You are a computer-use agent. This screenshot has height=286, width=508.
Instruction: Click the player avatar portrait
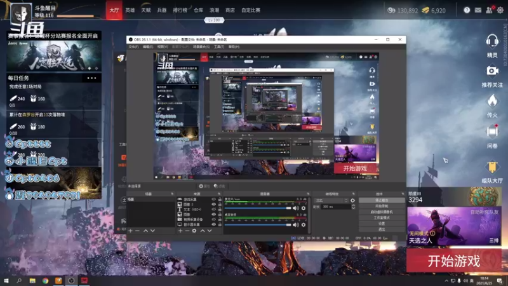(x=21, y=14)
